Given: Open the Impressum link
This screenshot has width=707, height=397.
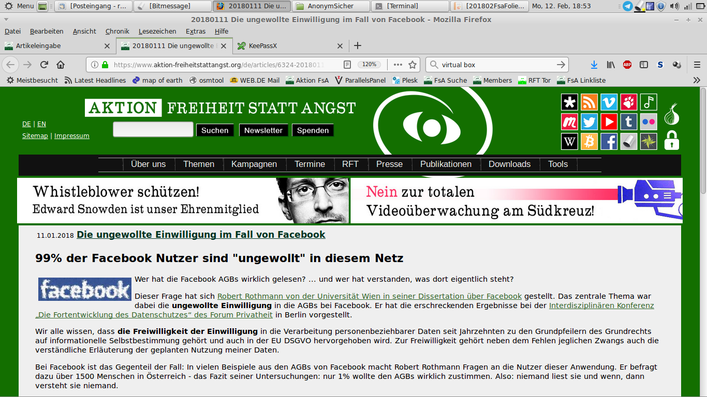Looking at the screenshot, I should pyautogui.click(x=72, y=135).
